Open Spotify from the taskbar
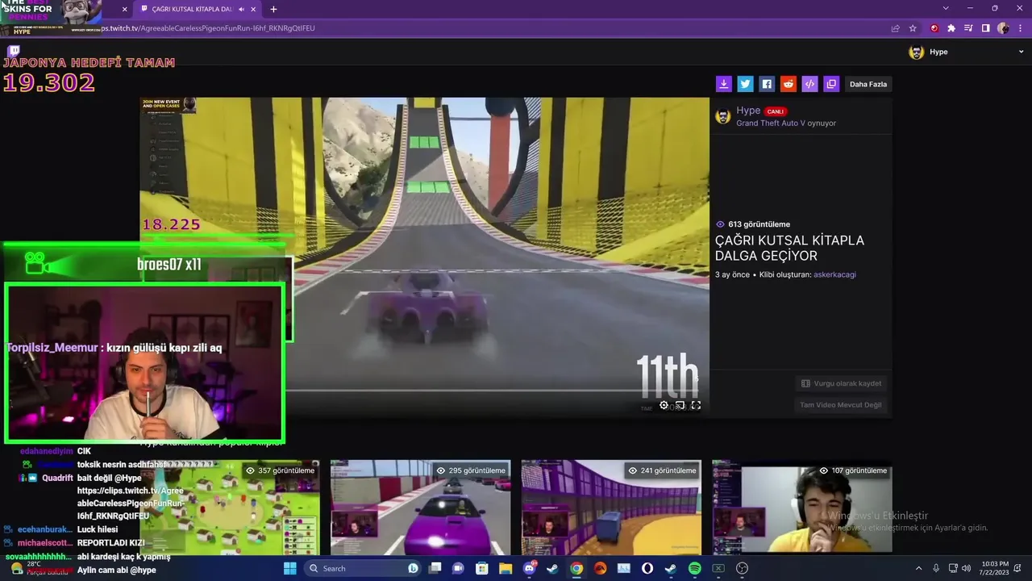This screenshot has height=581, width=1032. [694, 568]
